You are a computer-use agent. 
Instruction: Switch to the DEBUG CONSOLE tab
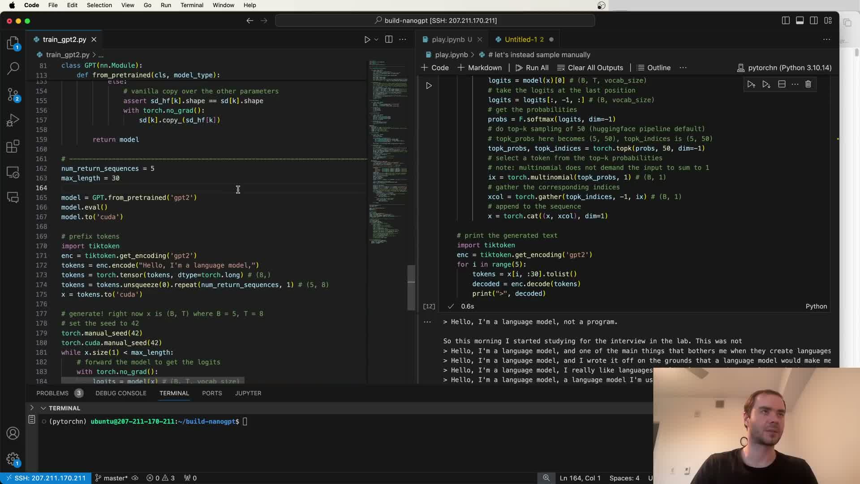[120, 393]
